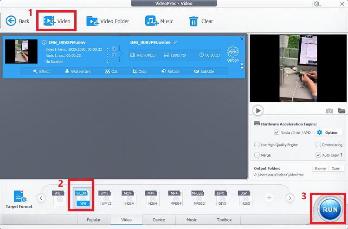Select 3GP H263 output format
Screen dimensions: 348x229
click(x=245, y=198)
